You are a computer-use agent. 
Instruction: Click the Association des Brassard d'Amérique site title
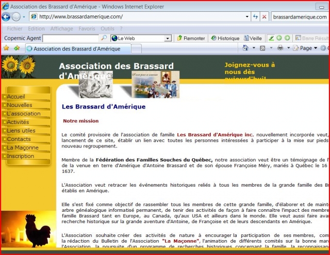(116, 71)
